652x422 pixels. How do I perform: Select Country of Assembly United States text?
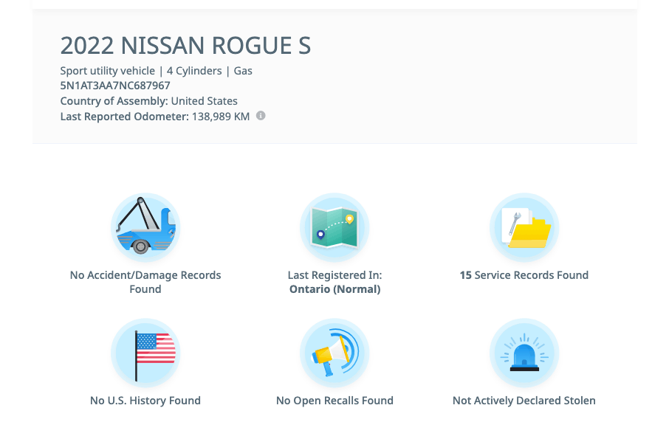149,101
